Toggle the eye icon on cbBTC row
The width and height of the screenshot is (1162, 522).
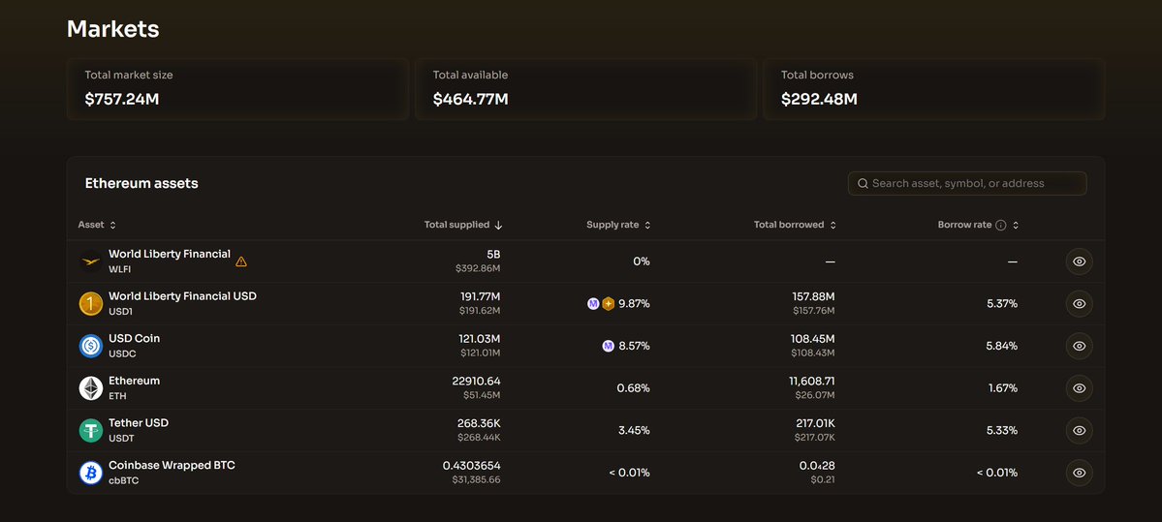tap(1079, 473)
